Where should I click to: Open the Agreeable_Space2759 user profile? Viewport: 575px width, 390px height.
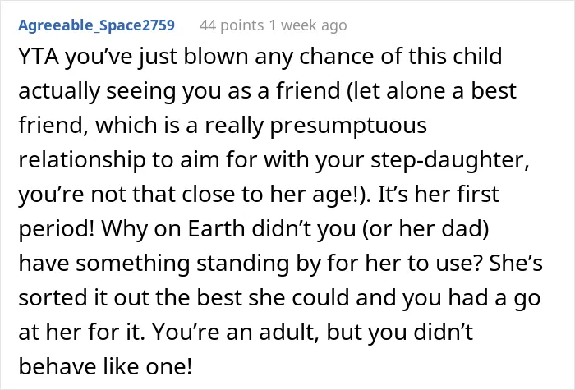coord(96,25)
